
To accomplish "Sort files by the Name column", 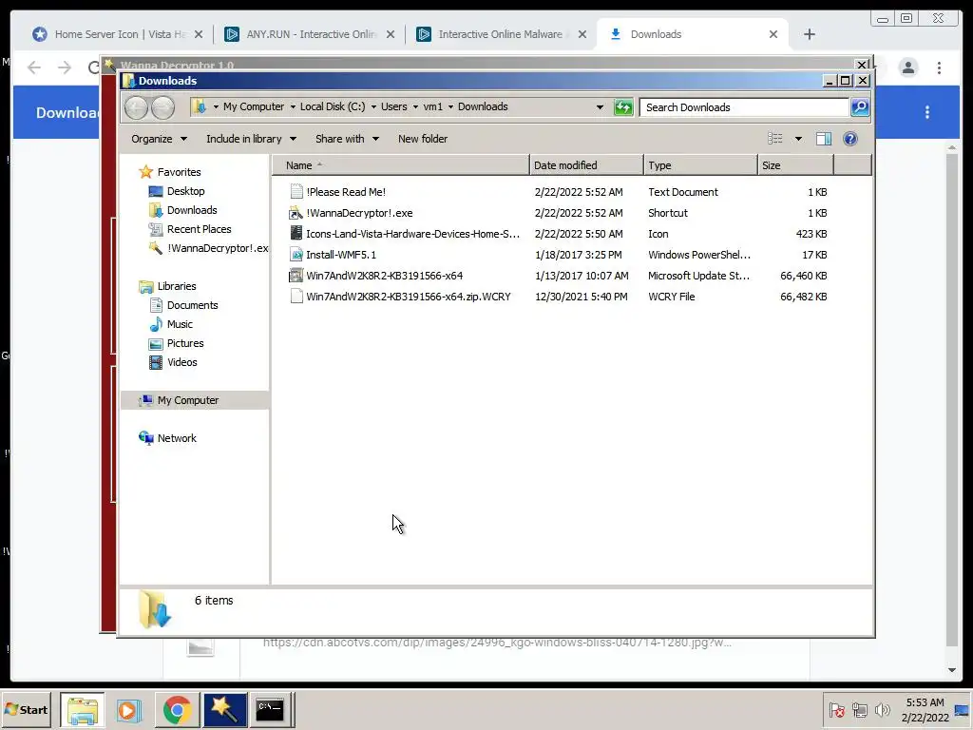I will [x=401, y=165].
